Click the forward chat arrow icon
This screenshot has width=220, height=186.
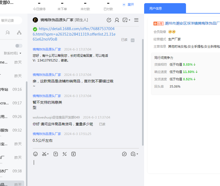click(124, 154)
